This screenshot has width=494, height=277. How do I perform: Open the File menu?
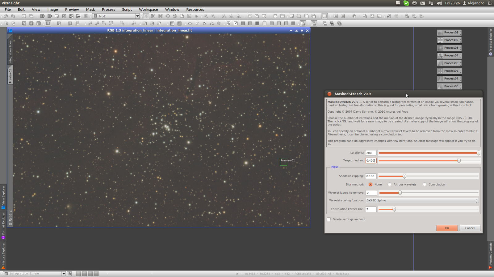coord(8,10)
